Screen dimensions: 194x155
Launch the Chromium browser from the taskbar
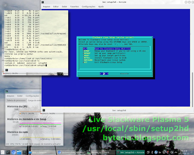tap(14, 152)
